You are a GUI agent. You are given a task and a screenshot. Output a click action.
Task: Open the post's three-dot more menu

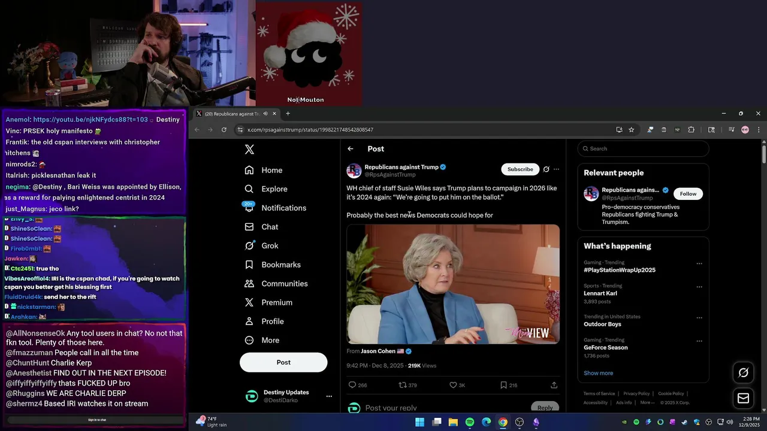556,169
